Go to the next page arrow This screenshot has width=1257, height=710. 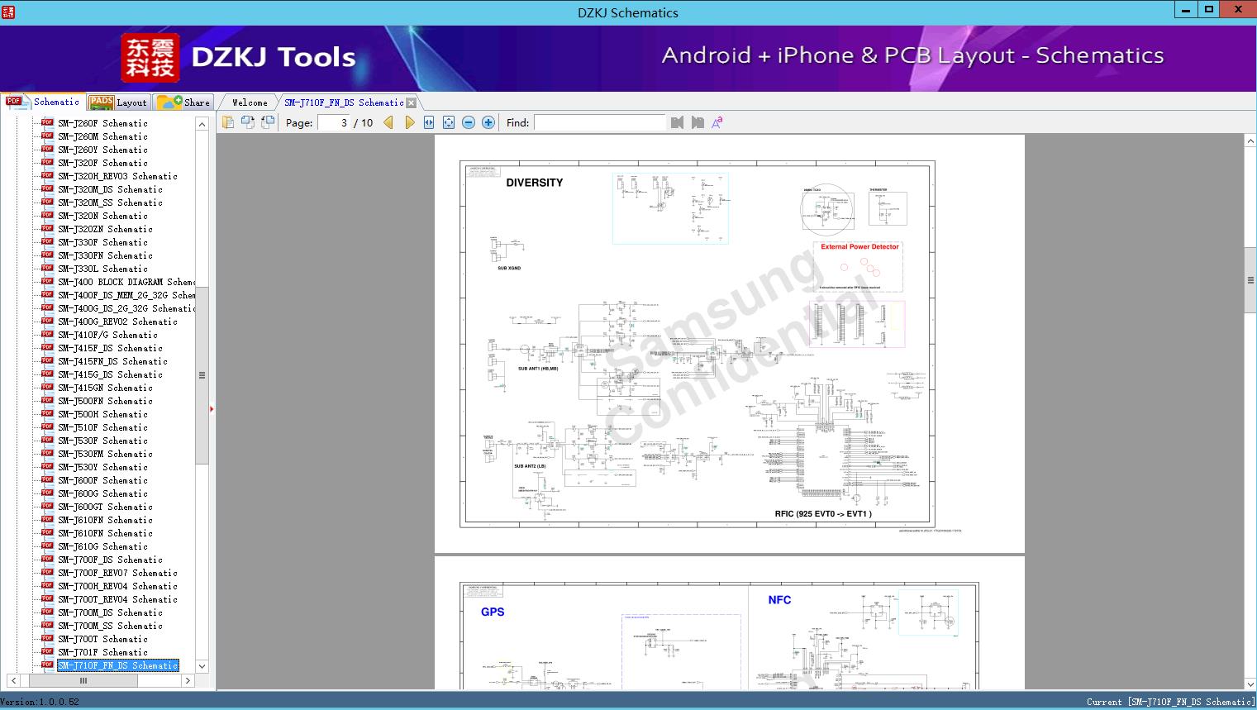pos(409,122)
